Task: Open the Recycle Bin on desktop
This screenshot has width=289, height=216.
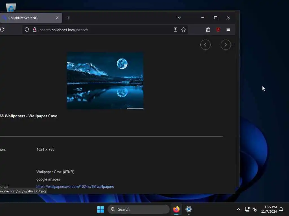Action: tap(11, 7)
